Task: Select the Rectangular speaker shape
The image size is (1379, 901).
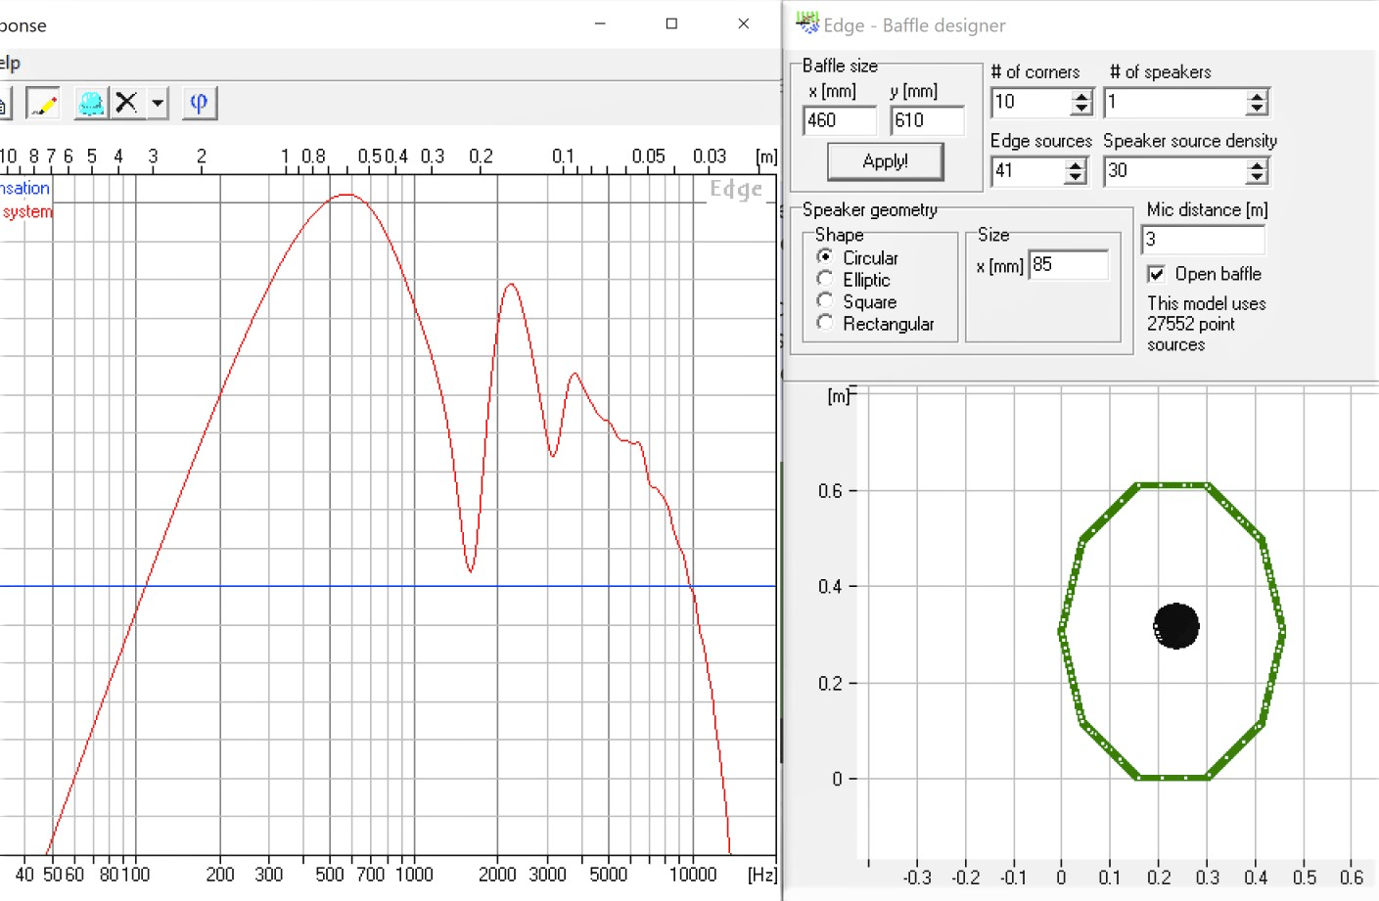Action: coord(825,323)
